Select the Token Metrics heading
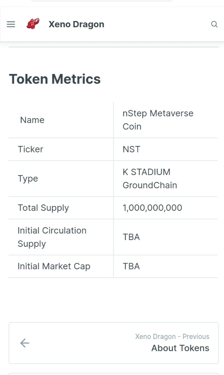This screenshot has height=375, width=224. 55,79
